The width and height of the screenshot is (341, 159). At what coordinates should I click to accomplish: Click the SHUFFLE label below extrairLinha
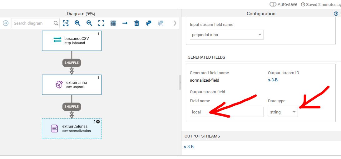(72, 107)
